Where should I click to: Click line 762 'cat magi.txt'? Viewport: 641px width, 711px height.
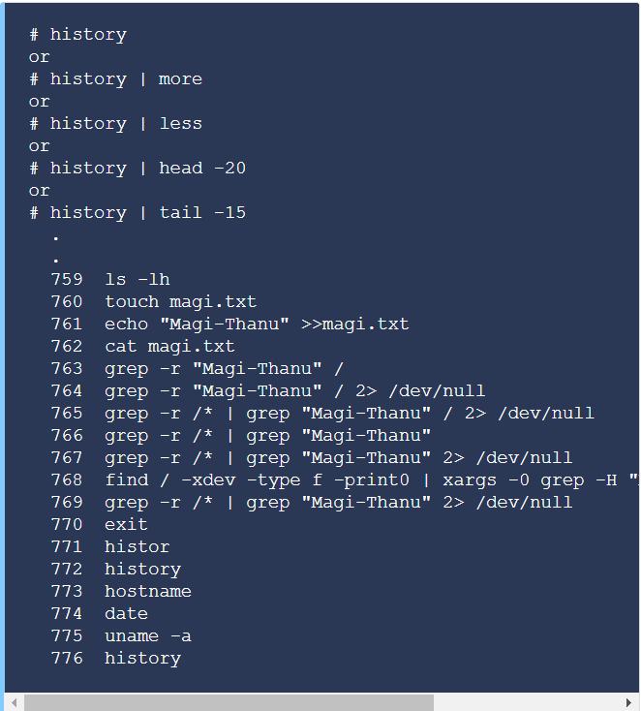[142, 347]
